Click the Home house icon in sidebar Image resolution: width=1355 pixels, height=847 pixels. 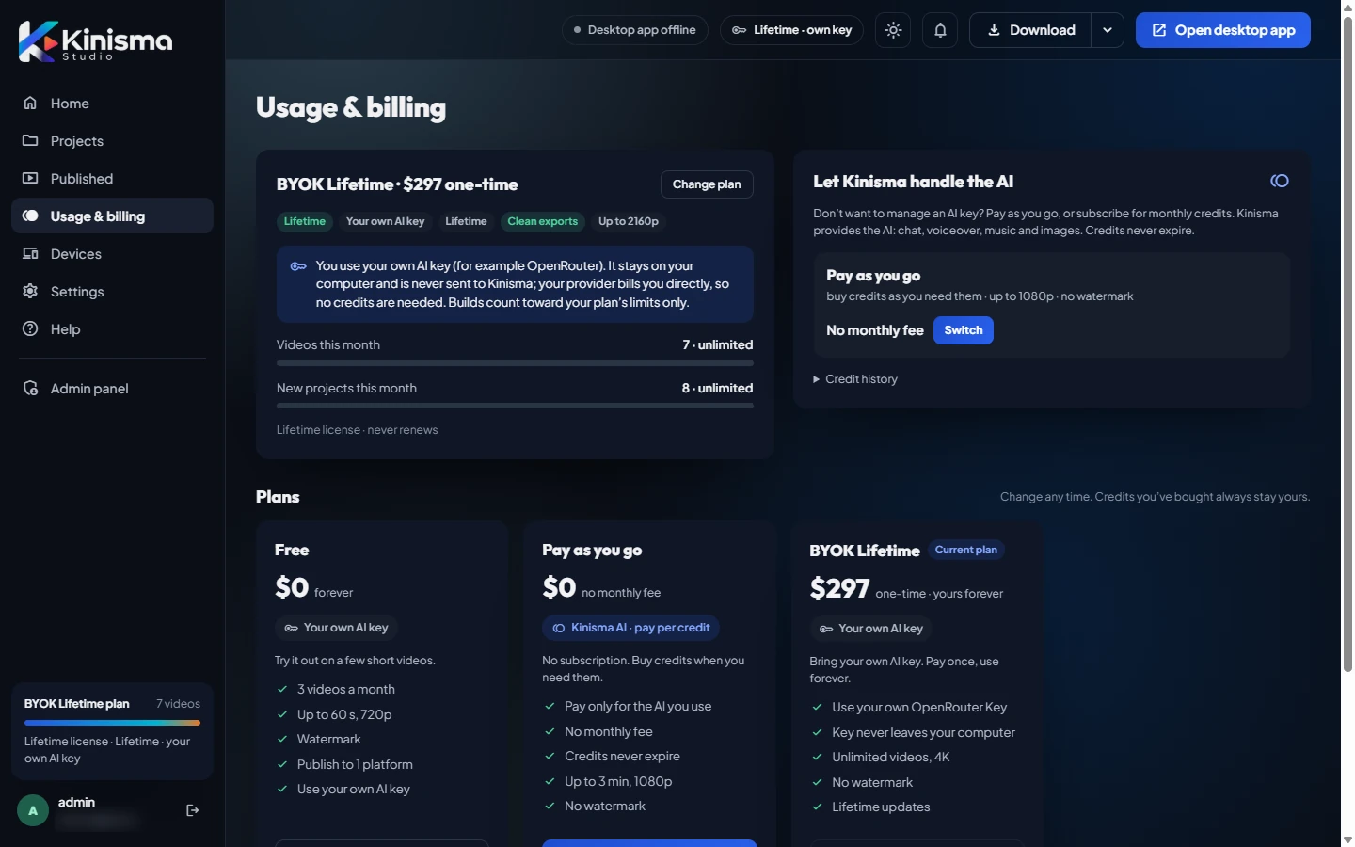point(30,104)
